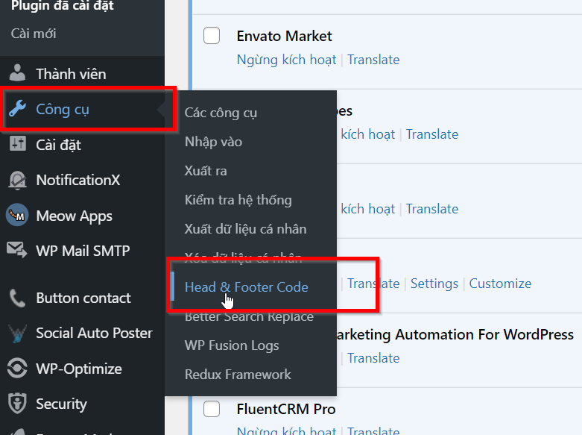Click Translate under Envato Market
The width and height of the screenshot is (582, 435).
373,60
